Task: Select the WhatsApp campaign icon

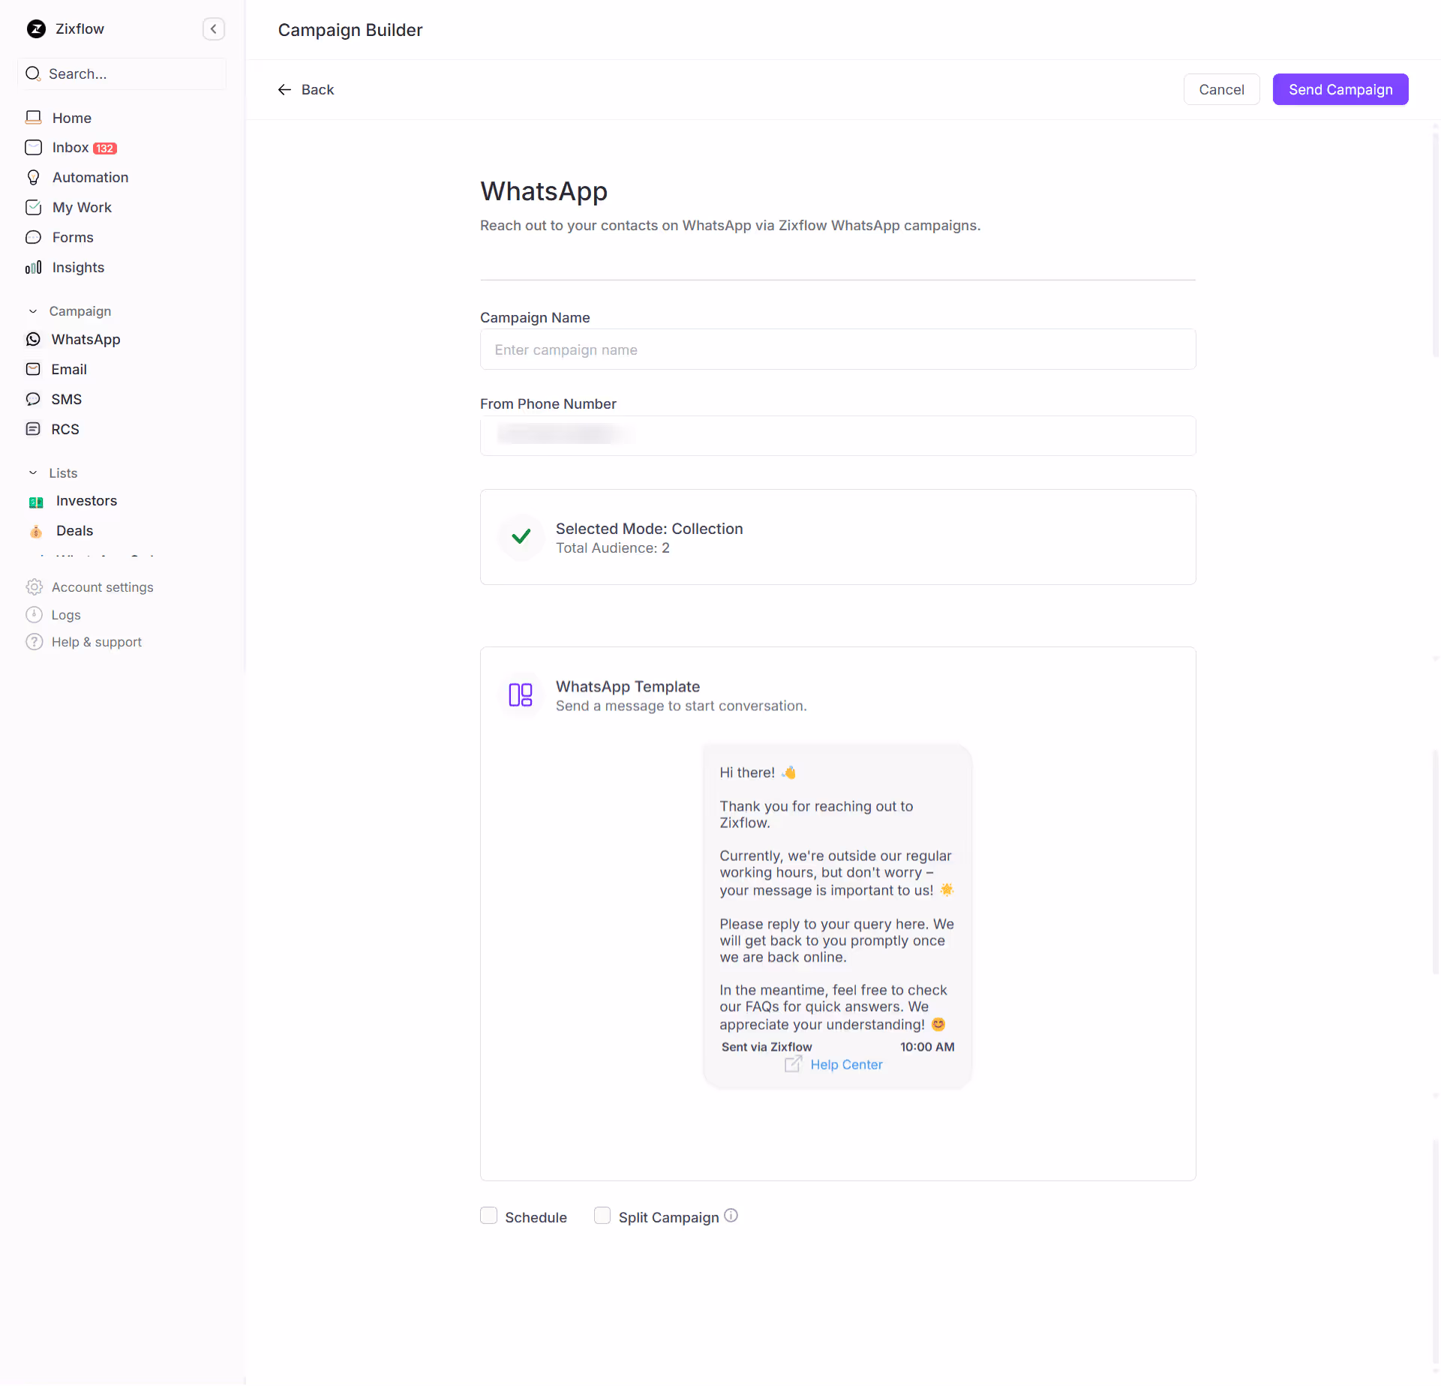Action: [x=33, y=339]
